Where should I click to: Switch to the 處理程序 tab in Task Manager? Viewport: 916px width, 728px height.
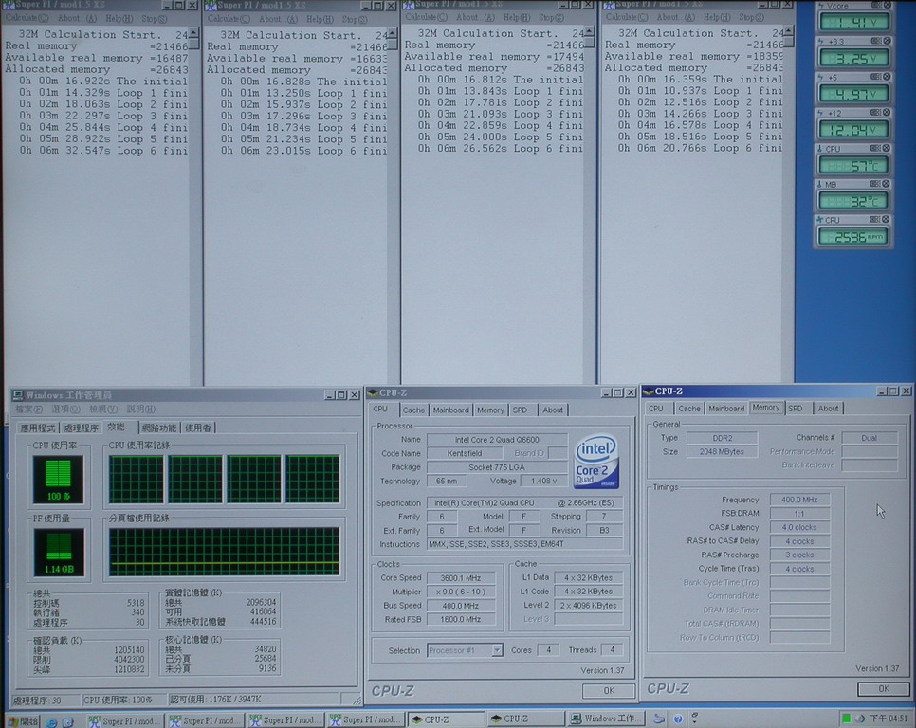pyautogui.click(x=81, y=428)
